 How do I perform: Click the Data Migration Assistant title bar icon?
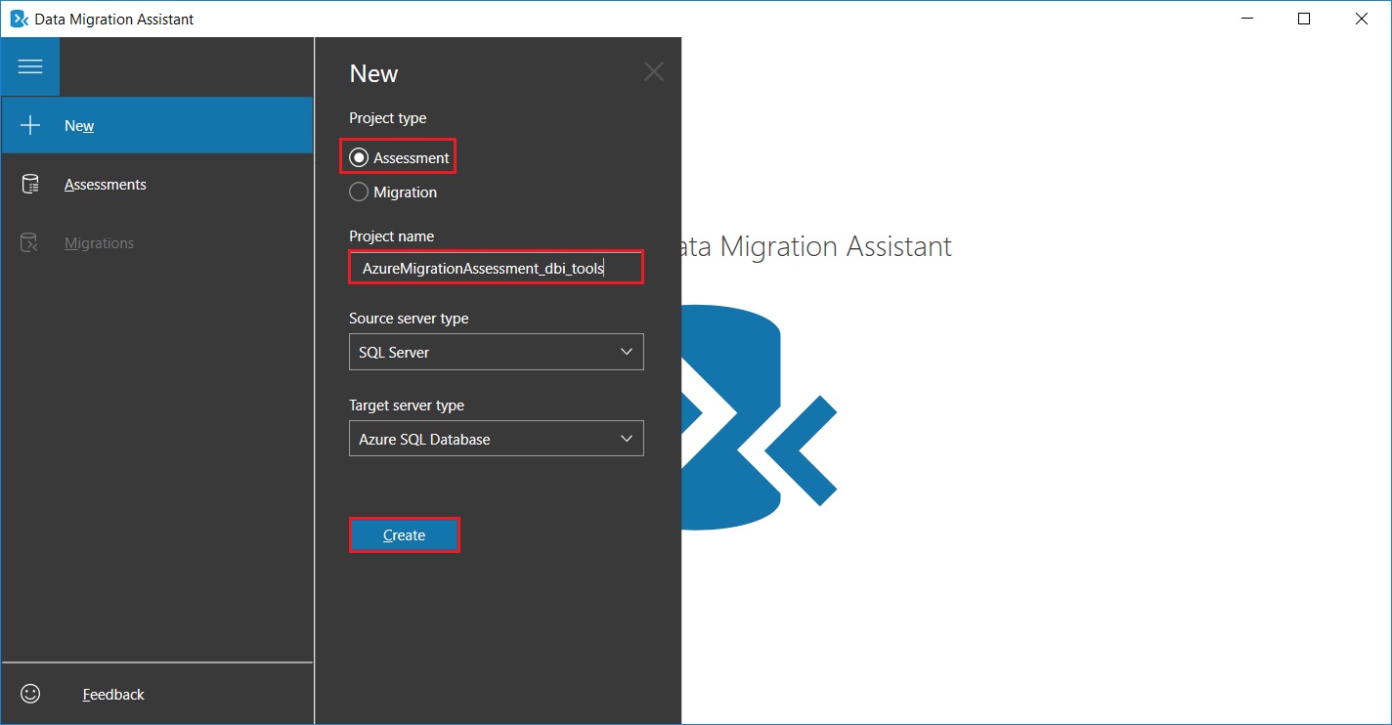[18, 19]
